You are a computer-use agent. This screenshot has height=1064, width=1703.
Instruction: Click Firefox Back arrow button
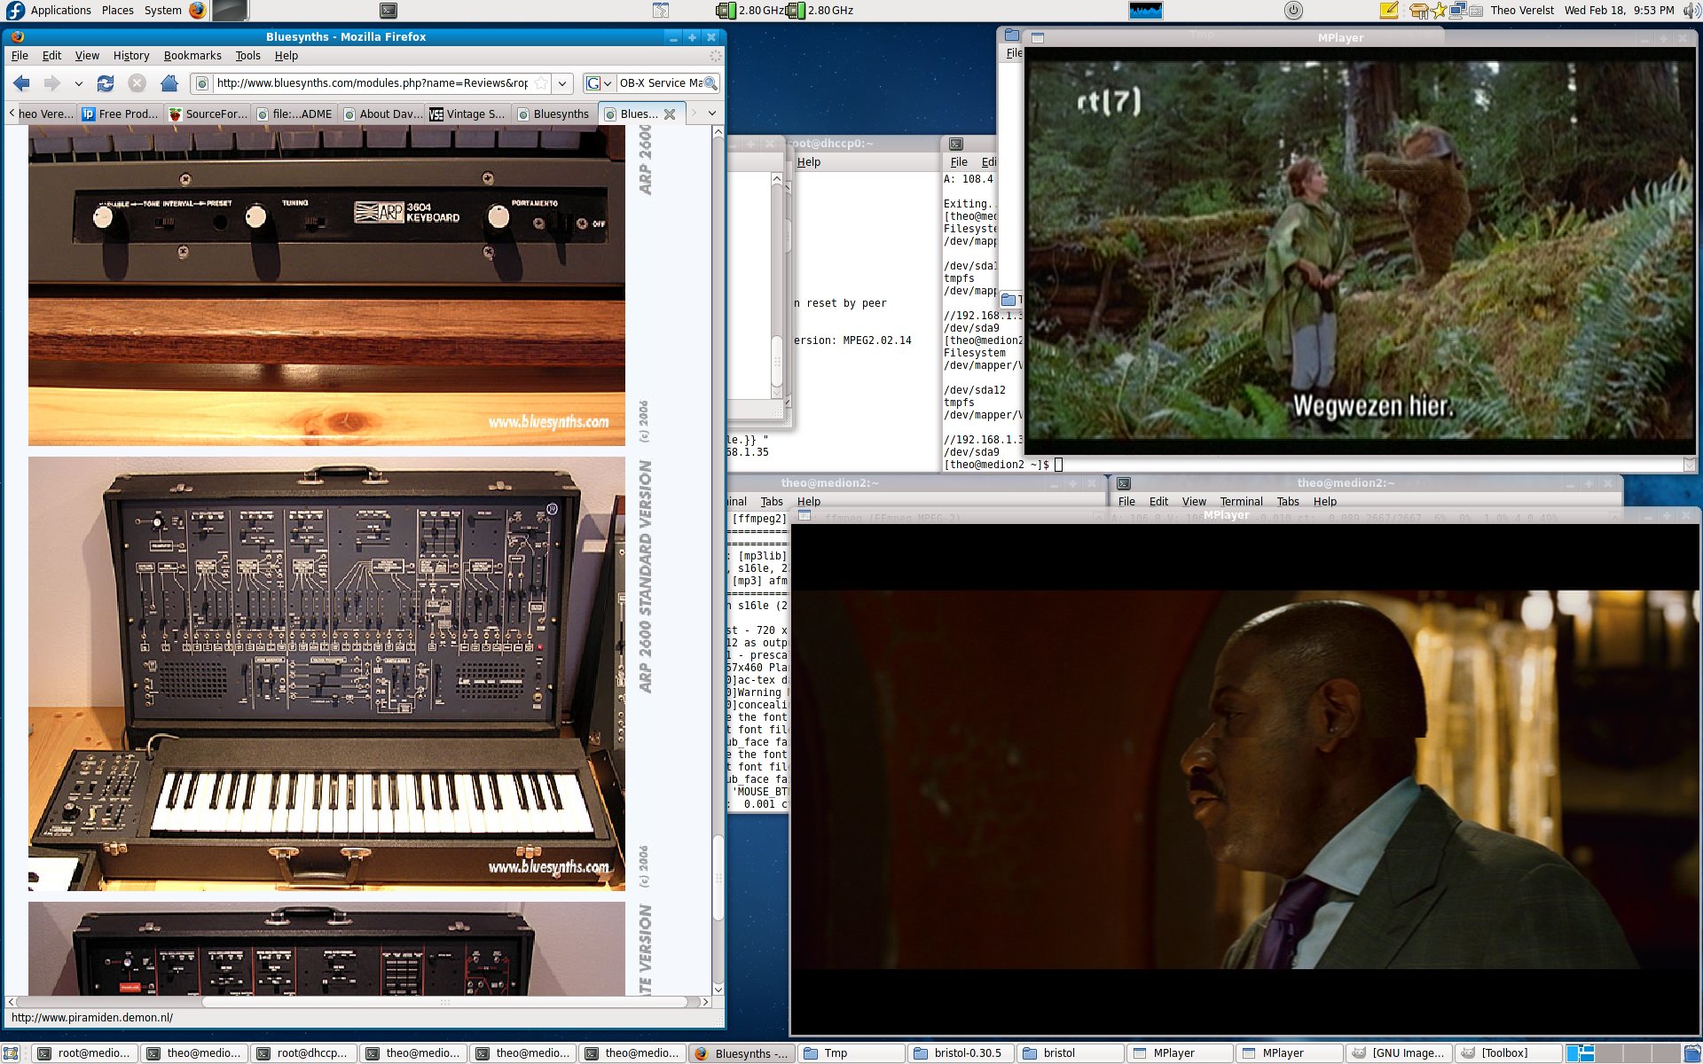tap(22, 83)
